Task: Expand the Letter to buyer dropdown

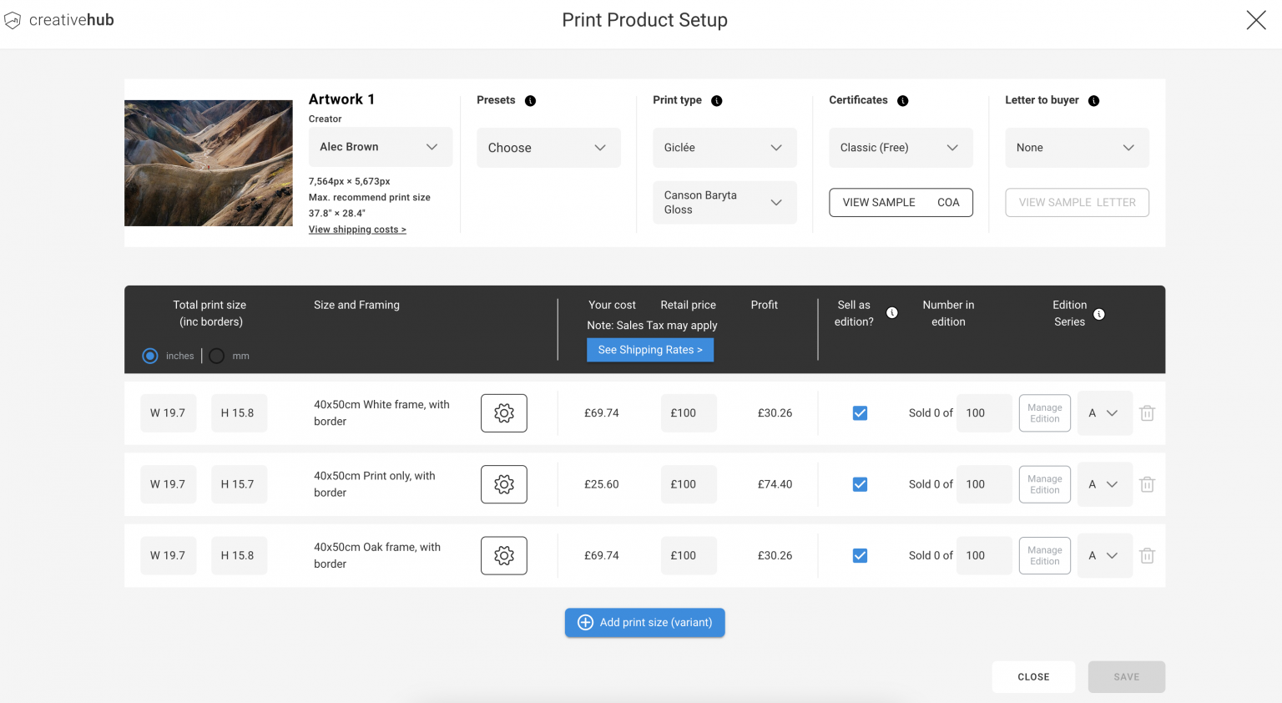Action: coord(1077,147)
